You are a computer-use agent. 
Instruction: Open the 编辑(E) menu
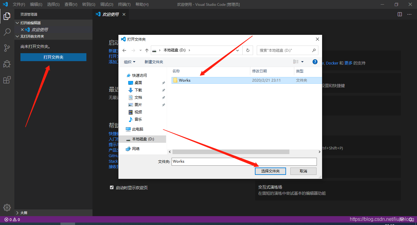(x=36, y=5)
